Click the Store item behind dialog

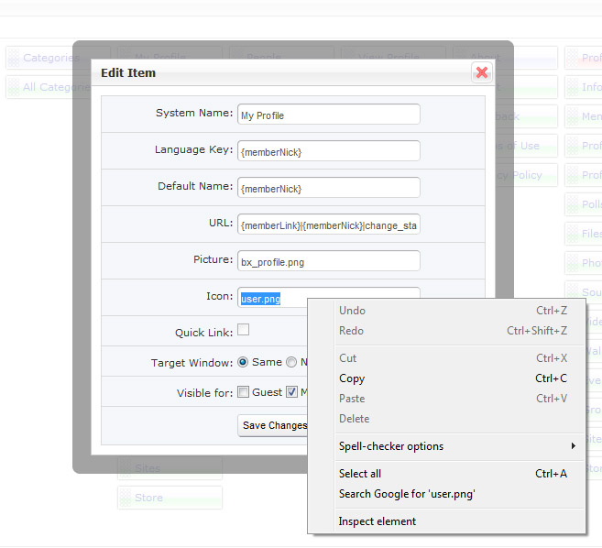[x=148, y=498]
